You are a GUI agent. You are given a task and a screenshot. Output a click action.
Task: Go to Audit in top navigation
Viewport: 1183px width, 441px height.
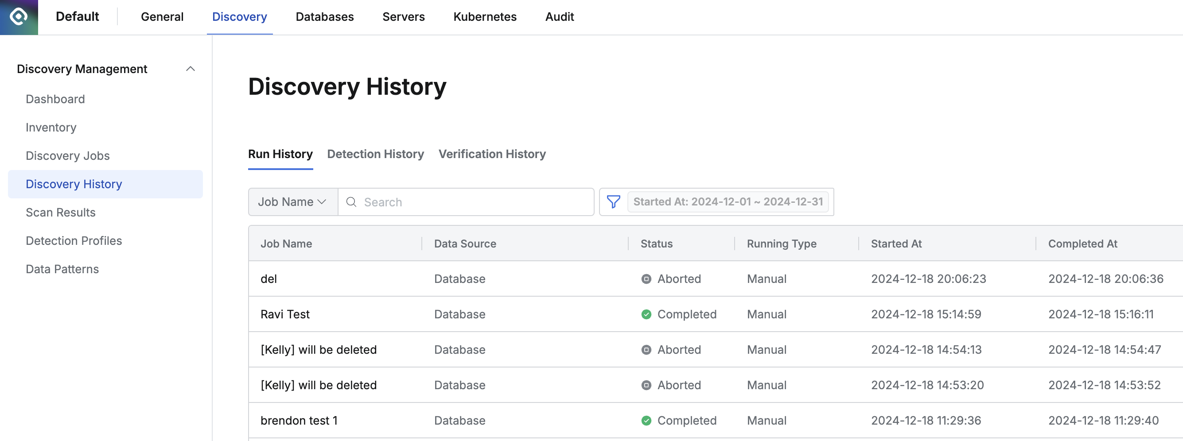559,17
